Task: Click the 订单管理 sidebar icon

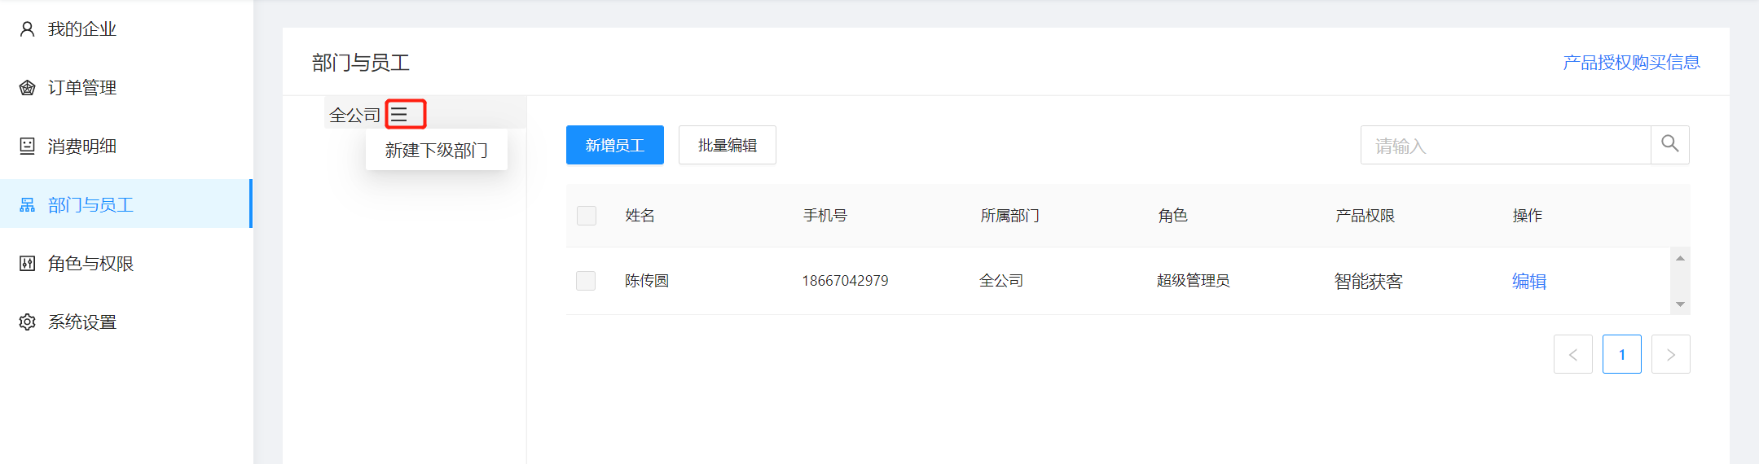Action: [27, 88]
